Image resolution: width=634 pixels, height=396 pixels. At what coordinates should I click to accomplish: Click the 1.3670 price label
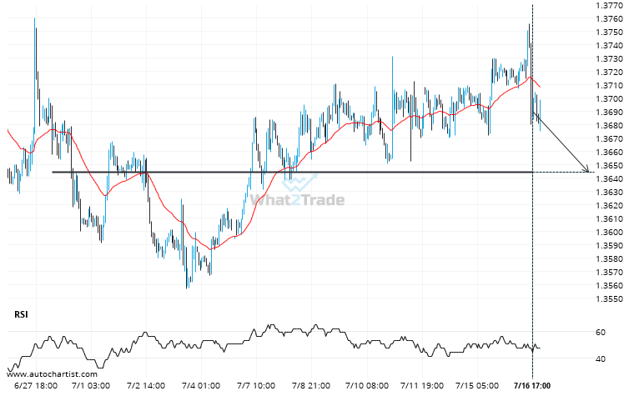pyautogui.click(x=609, y=138)
